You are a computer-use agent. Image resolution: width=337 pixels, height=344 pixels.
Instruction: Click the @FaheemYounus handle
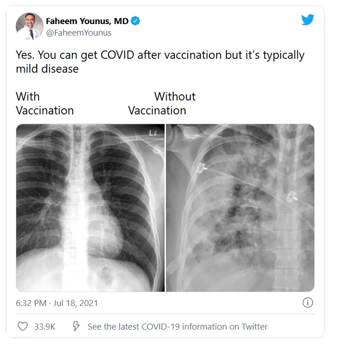78,33
